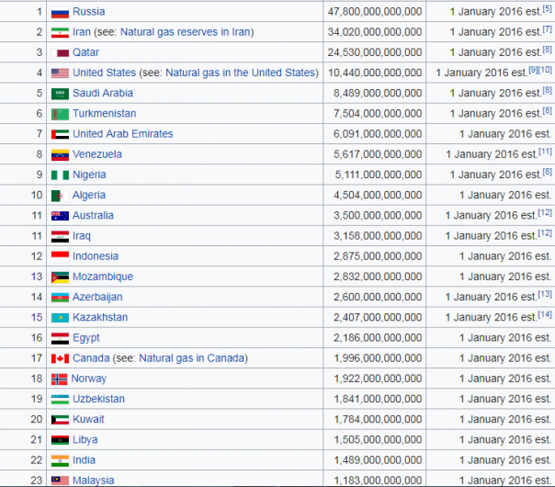Follow the Natural gas in Canada link

[192, 358]
